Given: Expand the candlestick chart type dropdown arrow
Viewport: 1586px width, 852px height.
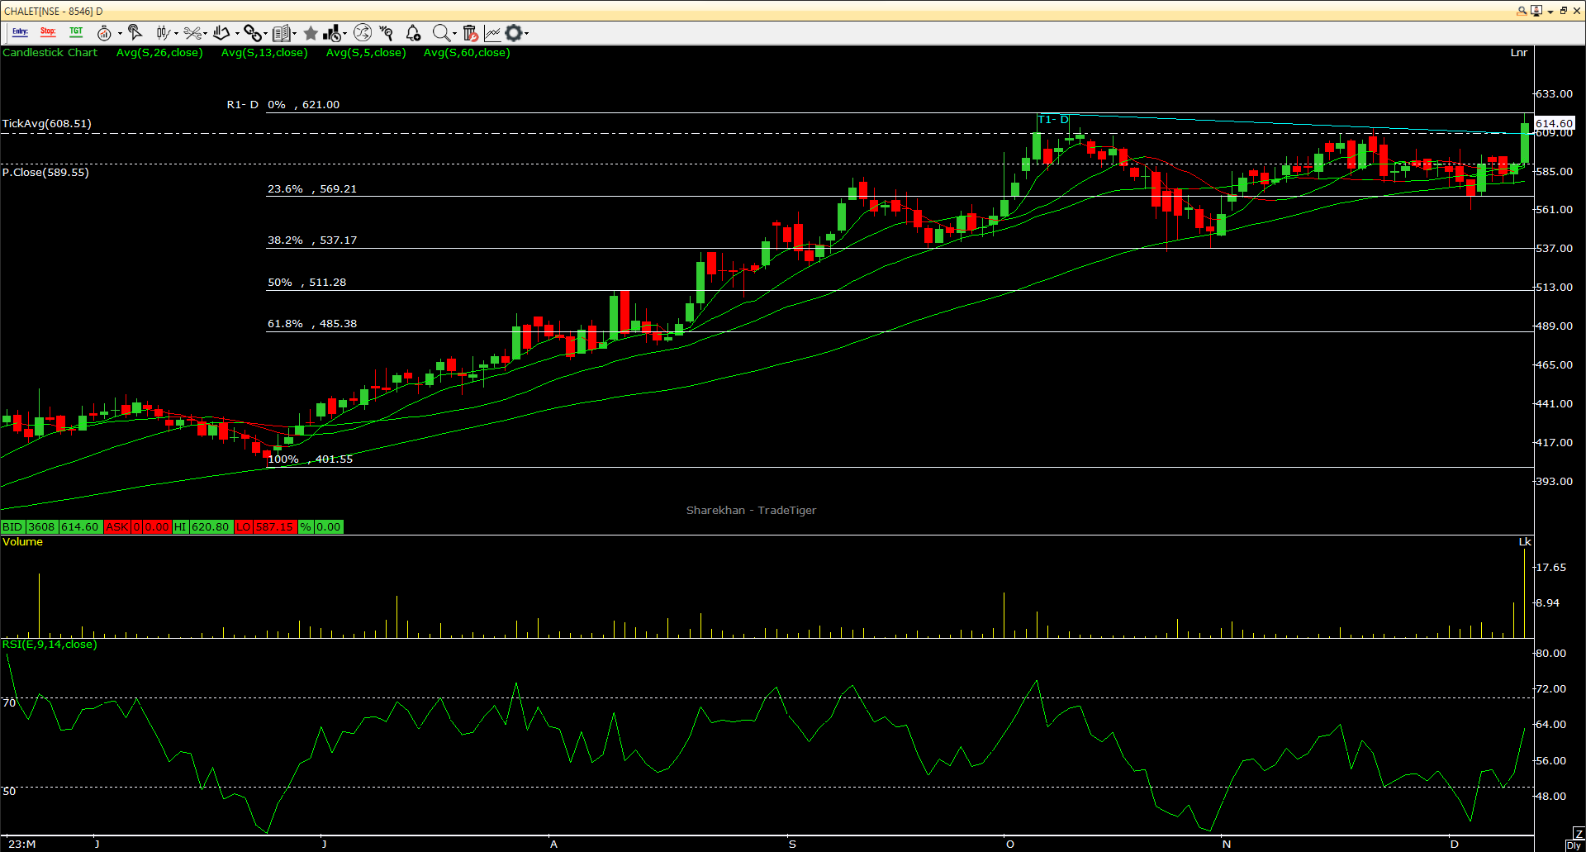Looking at the screenshot, I should 176,34.
